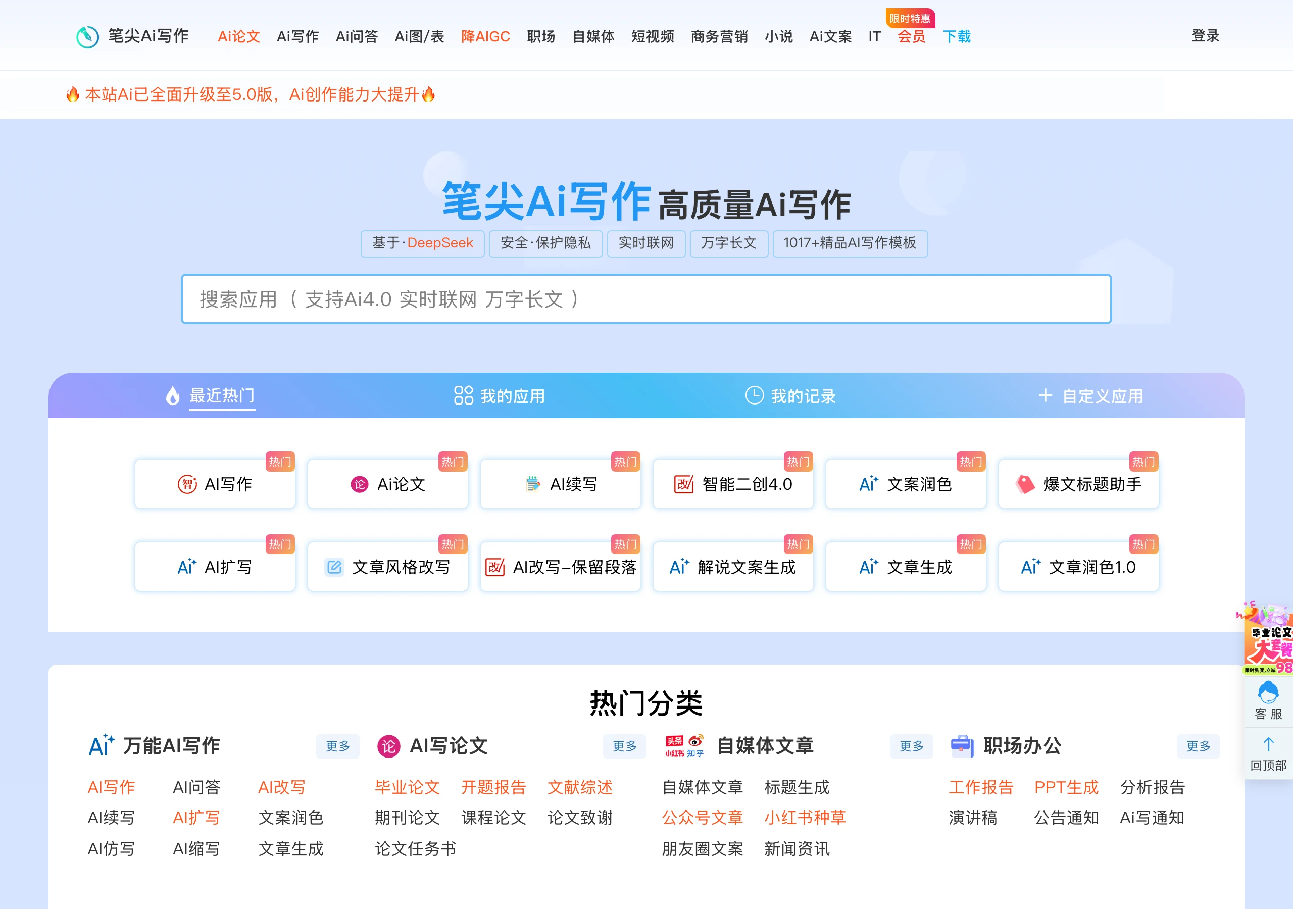This screenshot has width=1293, height=909.
Task: Open the 工作报告 link
Action: pos(981,787)
